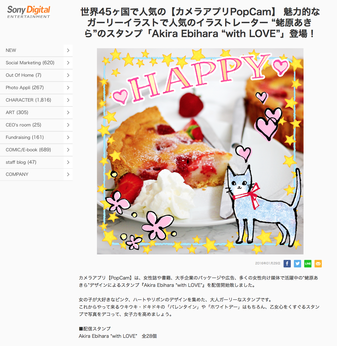Share article via Twitter bird icon

(297, 264)
